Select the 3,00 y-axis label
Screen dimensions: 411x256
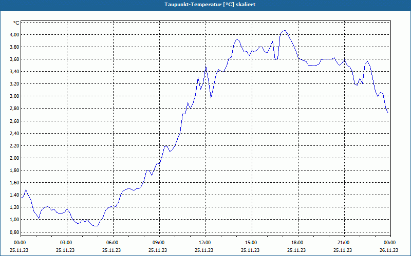pyautogui.click(x=14, y=96)
